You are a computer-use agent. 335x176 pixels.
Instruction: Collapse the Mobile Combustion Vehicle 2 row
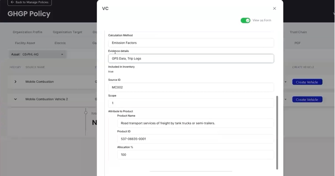15,99
